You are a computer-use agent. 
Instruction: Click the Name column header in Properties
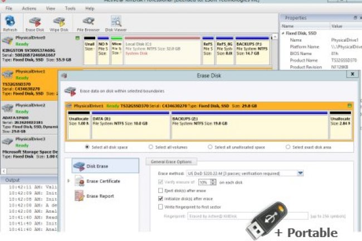[305, 26]
